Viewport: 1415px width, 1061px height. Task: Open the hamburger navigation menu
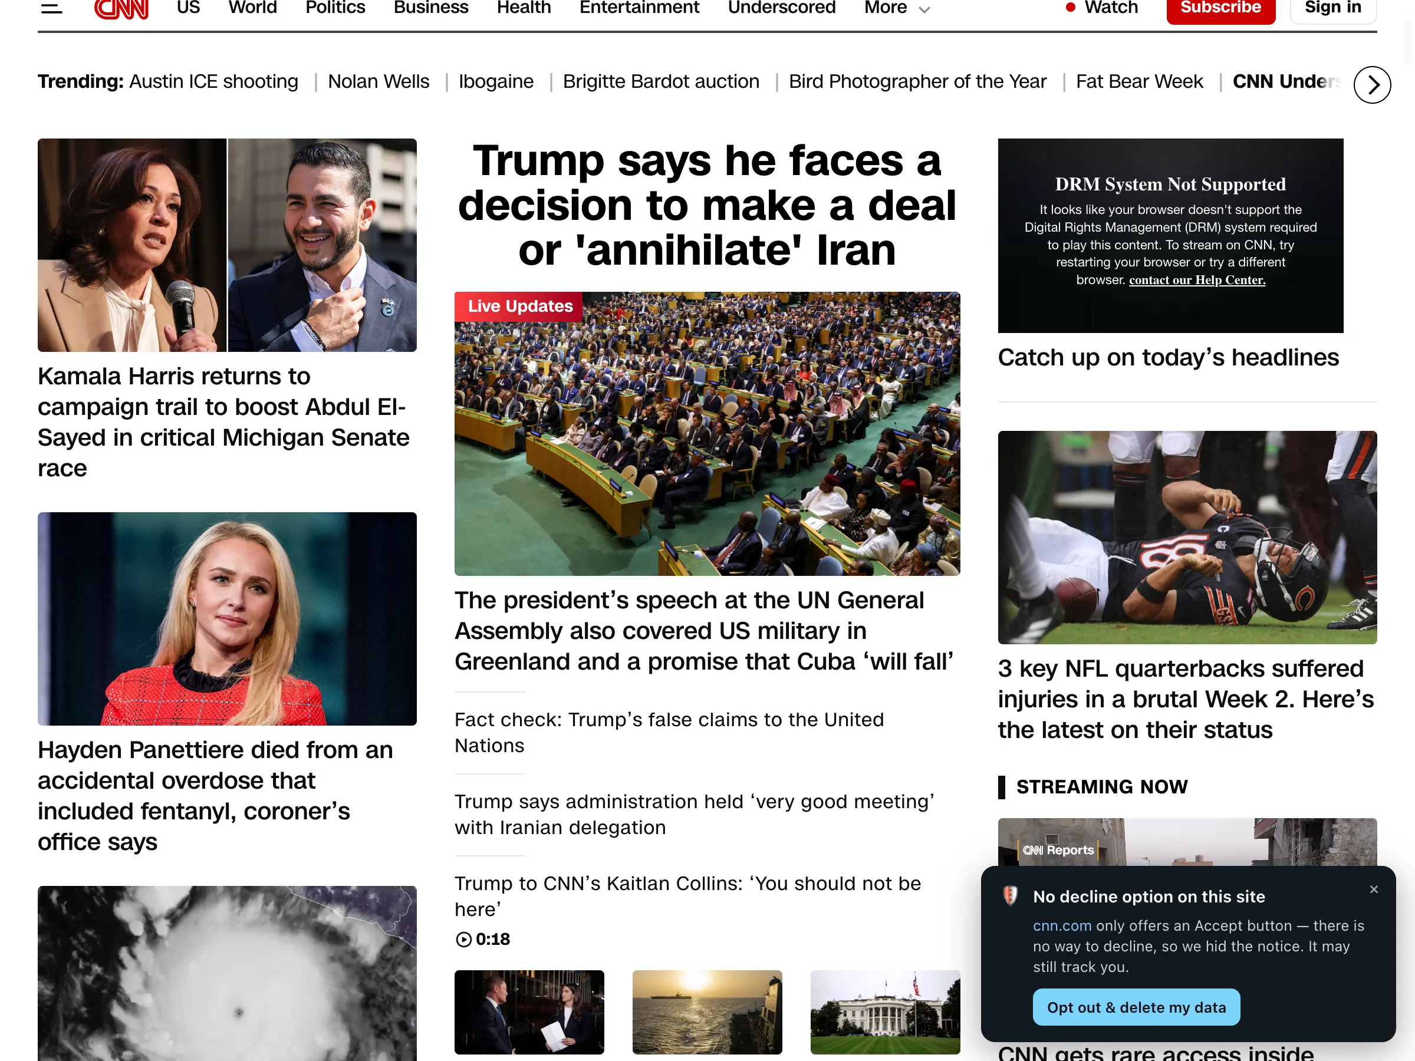tap(51, 8)
